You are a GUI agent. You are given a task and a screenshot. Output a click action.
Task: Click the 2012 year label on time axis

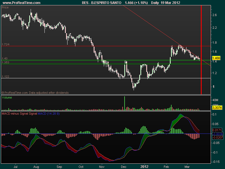[x=144, y=167]
